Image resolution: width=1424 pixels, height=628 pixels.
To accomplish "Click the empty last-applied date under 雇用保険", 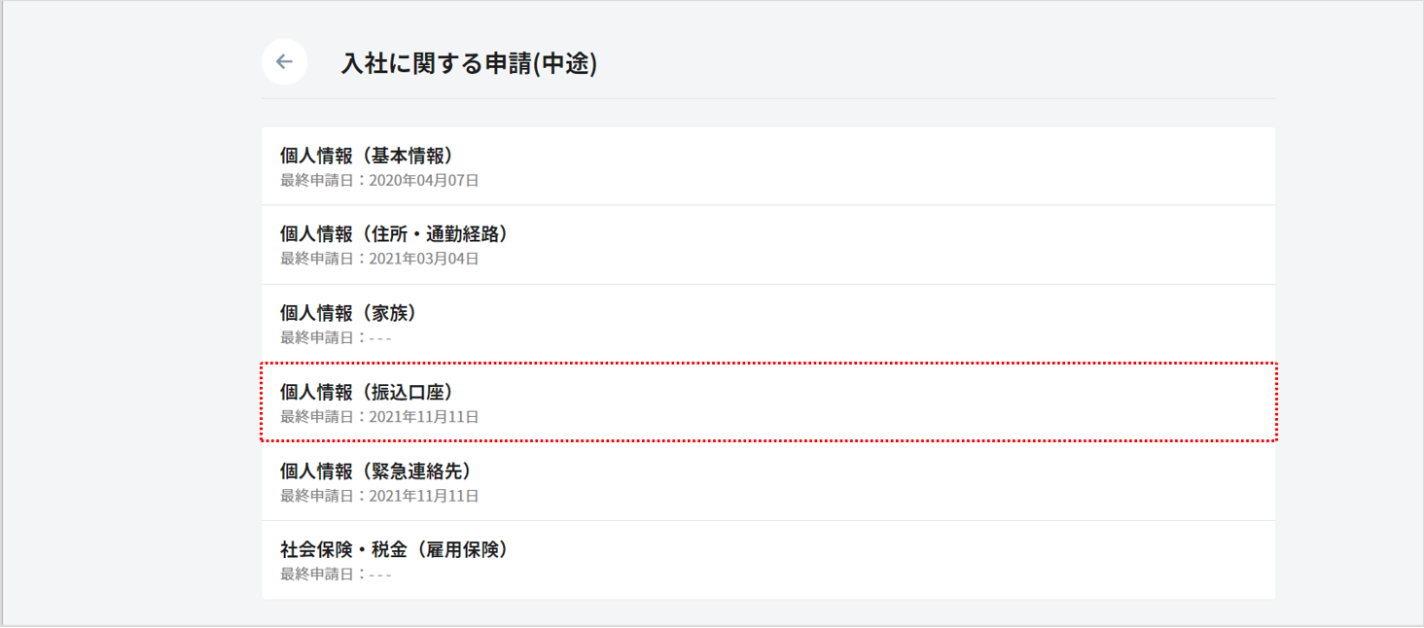I will tap(380, 575).
